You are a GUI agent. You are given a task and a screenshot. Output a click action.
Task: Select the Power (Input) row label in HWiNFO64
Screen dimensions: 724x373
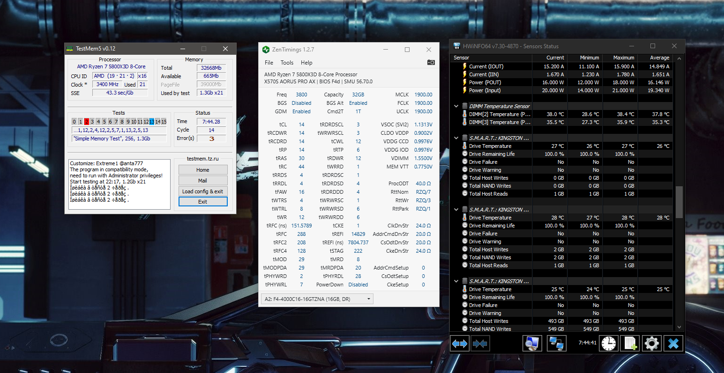(x=485, y=90)
